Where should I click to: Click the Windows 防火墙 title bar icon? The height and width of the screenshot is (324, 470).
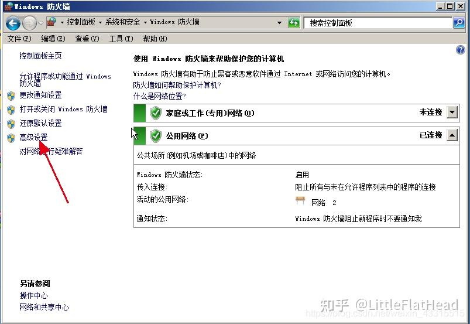tap(9, 6)
